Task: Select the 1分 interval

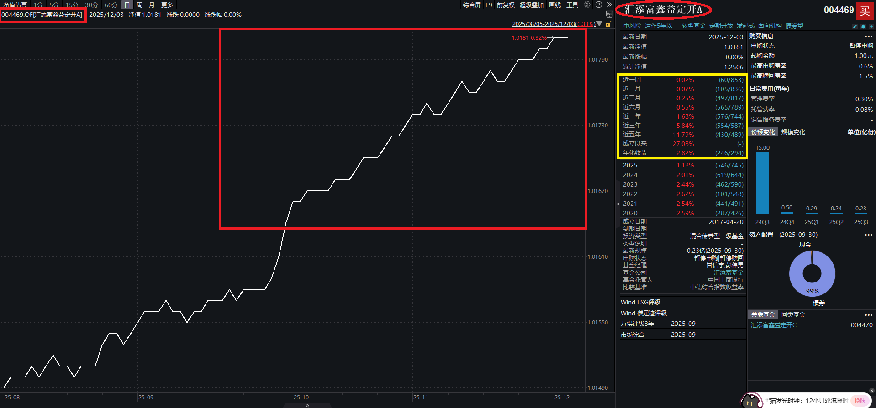Action: coord(38,5)
